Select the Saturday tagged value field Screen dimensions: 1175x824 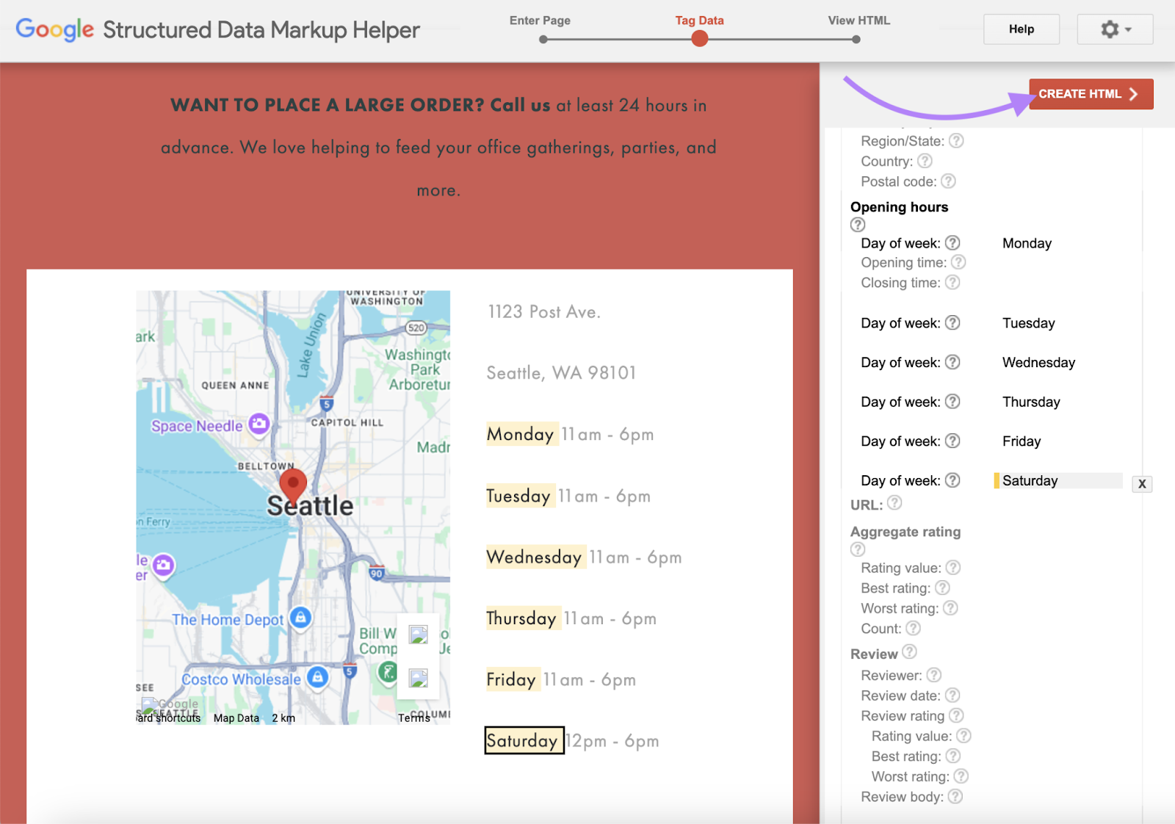pos(1057,481)
